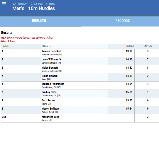This screenshot has width=159, height=167.
Task: Click William Jewell [SO] team text
Action: click(x=50, y=112)
